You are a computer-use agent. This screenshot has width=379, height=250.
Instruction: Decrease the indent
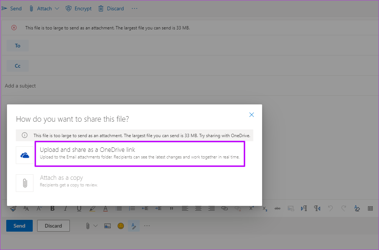tap(145, 208)
